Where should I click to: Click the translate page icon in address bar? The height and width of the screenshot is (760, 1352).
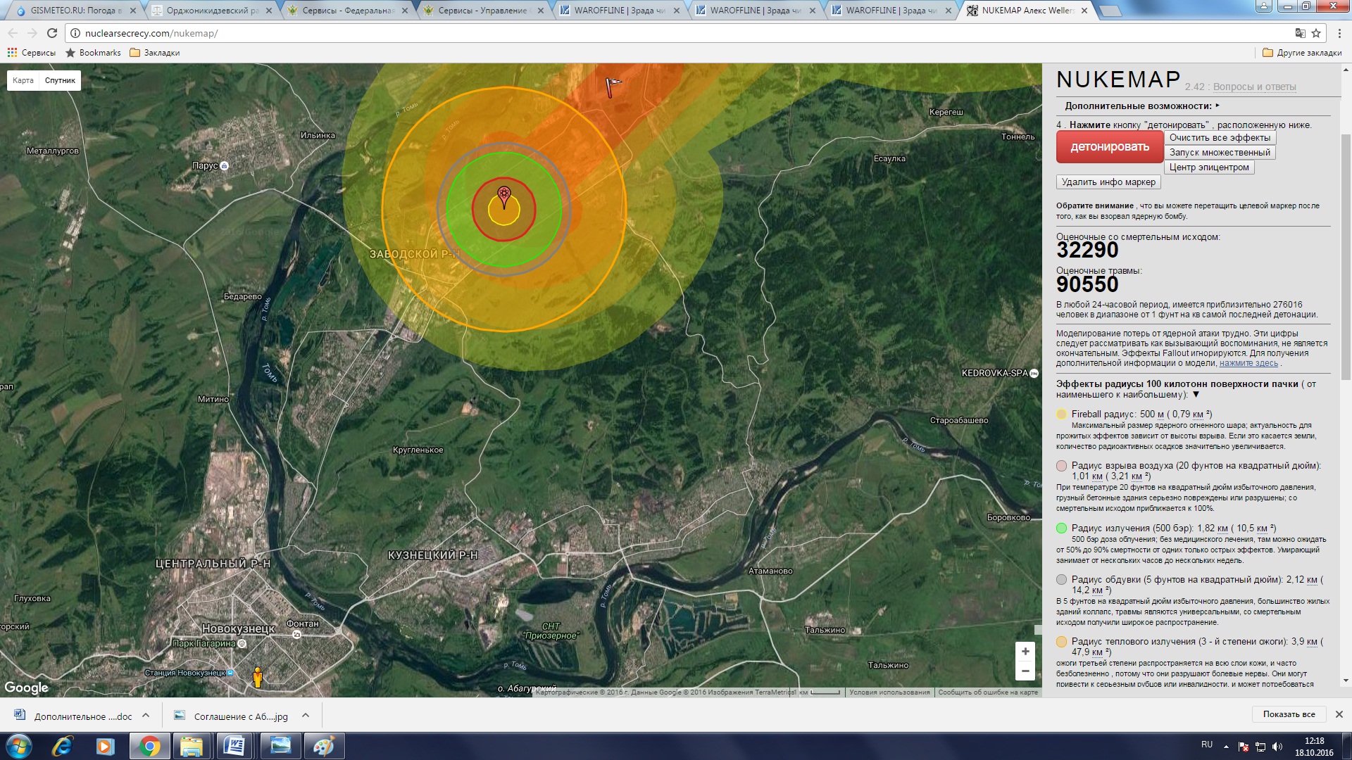(1300, 33)
